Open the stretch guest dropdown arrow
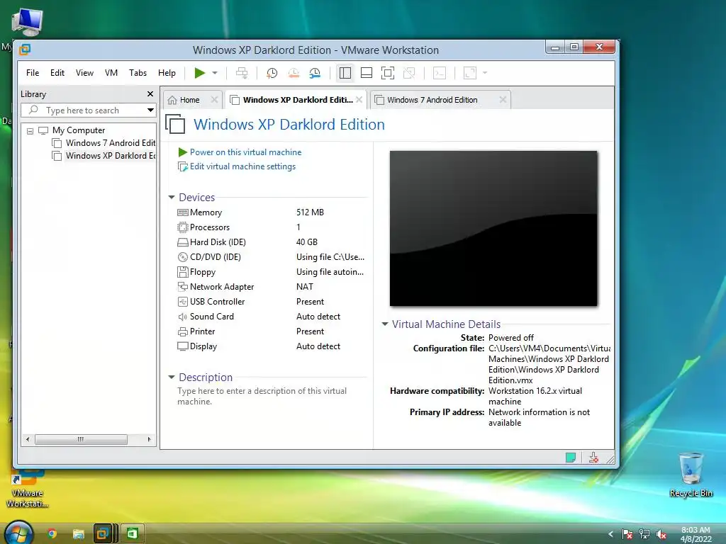726x544 pixels. 485,73
